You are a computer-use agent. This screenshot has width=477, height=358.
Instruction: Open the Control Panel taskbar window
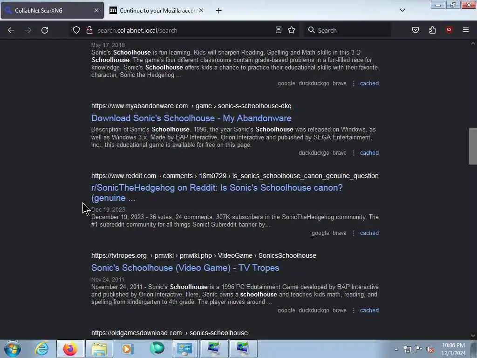click(x=184, y=349)
